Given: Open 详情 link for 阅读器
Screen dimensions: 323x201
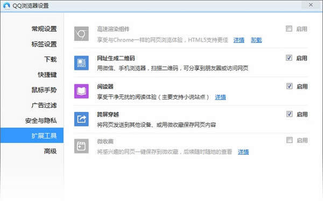Looking at the screenshot, I should [x=220, y=97].
